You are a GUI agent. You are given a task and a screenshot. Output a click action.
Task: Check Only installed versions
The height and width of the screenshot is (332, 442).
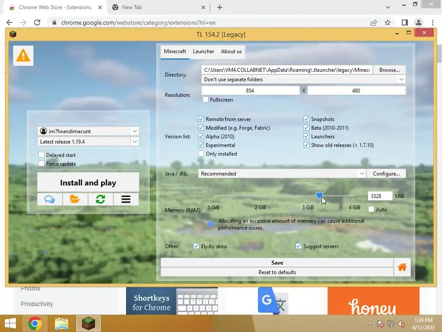[x=201, y=154]
